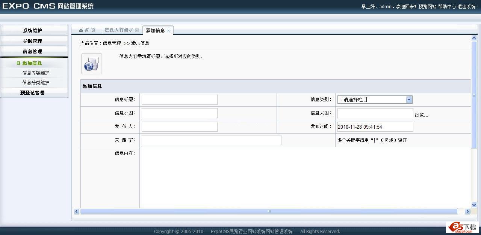Close the 信息内容维护 tab via its x icon

pyautogui.click(x=137, y=30)
